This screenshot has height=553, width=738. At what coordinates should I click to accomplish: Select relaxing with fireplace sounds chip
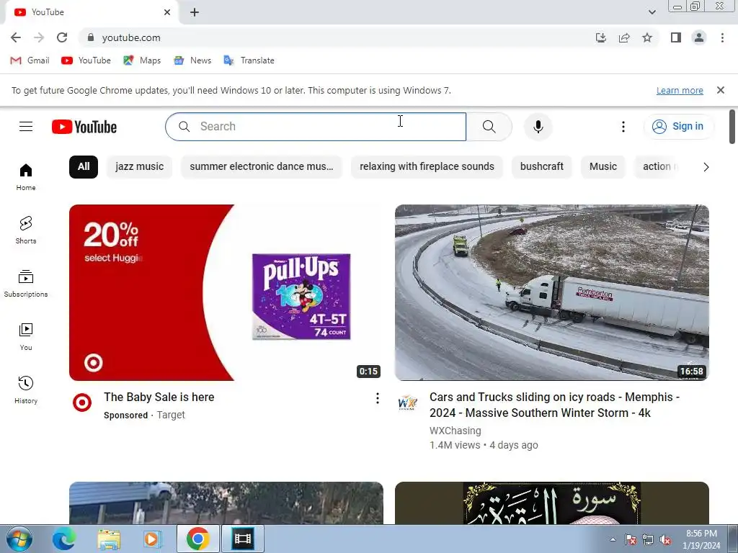(x=427, y=166)
